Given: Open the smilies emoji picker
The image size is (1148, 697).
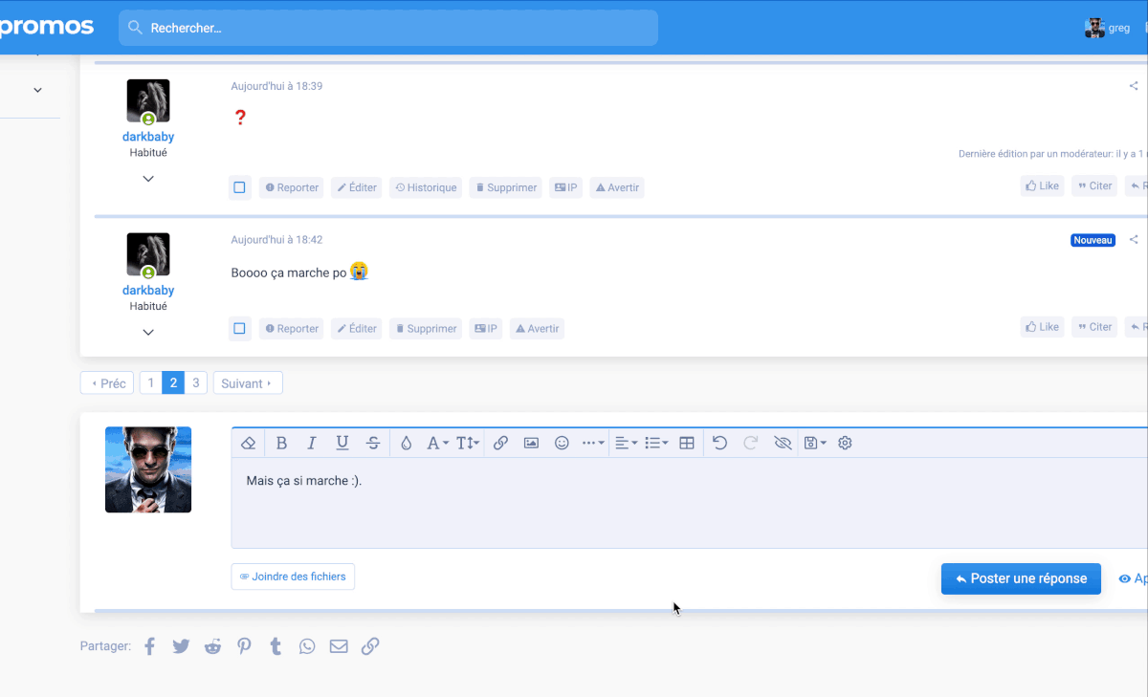Looking at the screenshot, I should click(x=563, y=443).
